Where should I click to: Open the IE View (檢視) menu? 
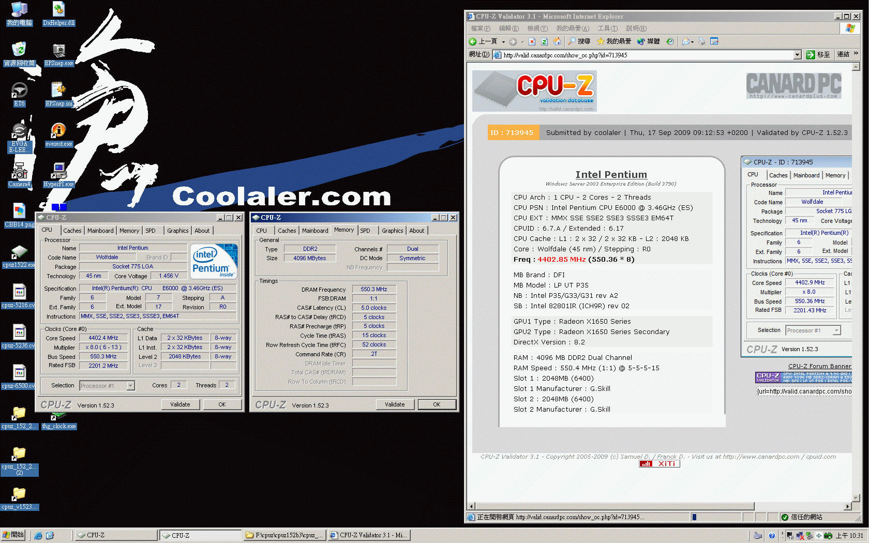tap(537, 28)
